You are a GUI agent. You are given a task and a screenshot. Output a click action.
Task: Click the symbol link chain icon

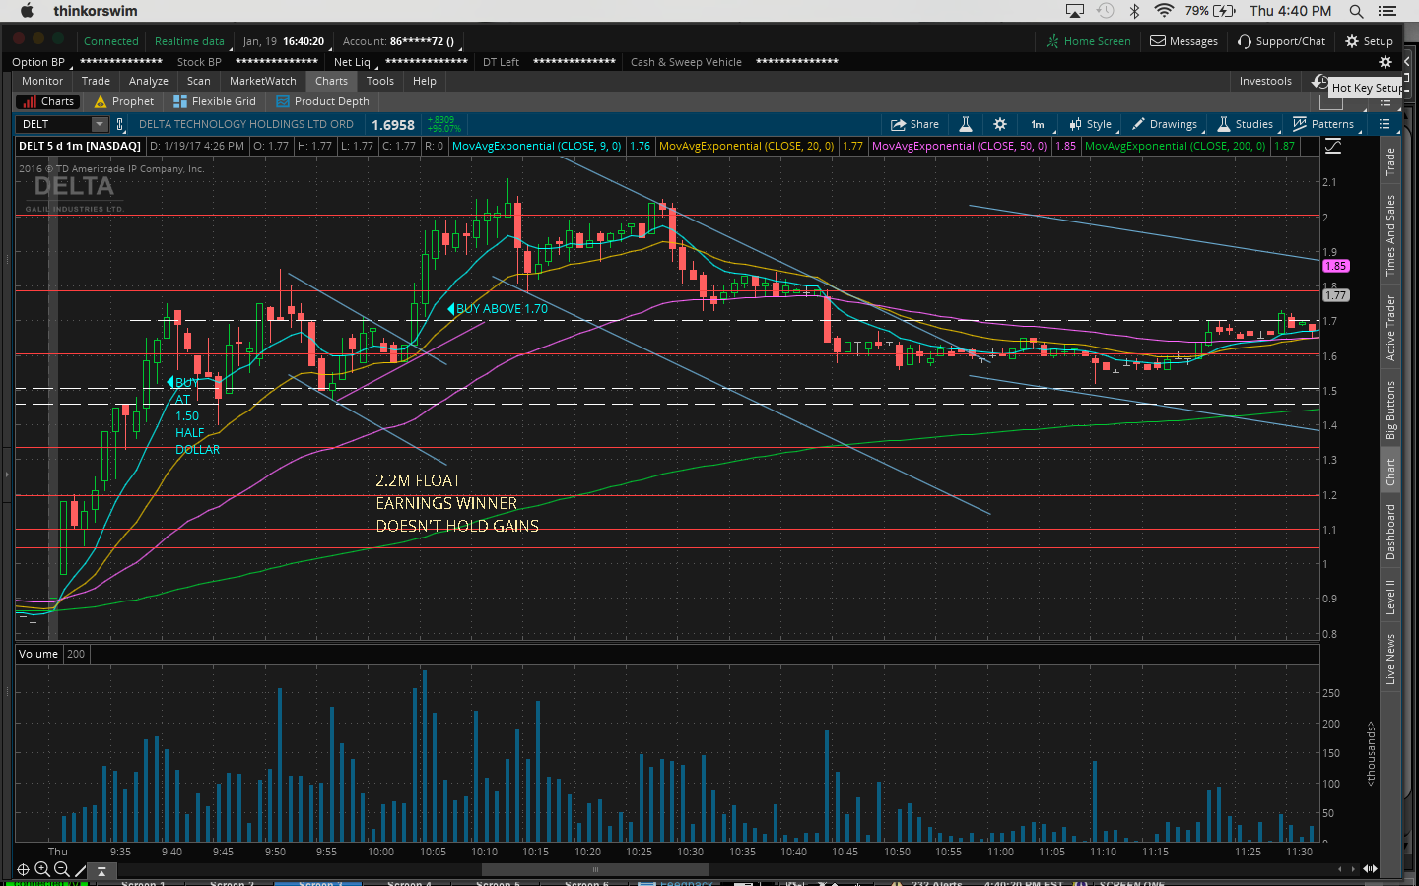[120, 124]
